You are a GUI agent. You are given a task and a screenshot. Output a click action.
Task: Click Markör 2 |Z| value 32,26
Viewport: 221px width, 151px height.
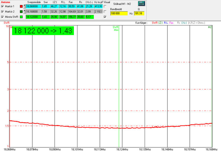(55, 12)
